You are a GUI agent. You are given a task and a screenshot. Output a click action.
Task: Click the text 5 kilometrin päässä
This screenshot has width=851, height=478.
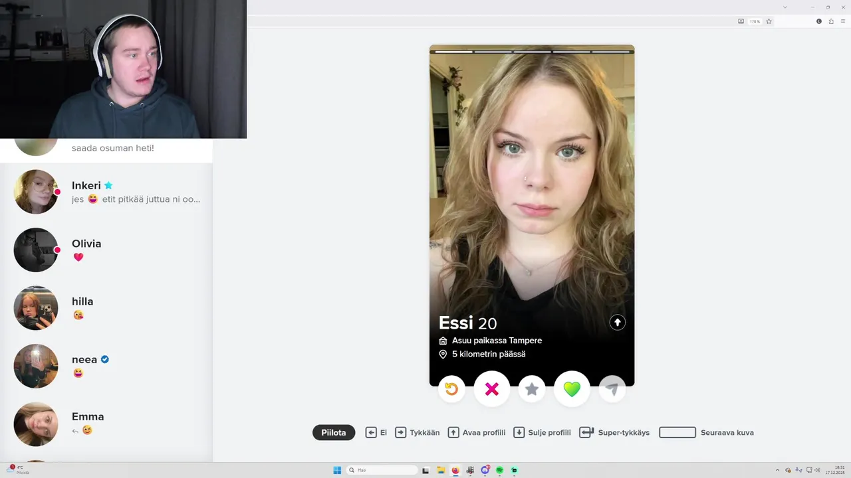pyautogui.click(x=489, y=355)
